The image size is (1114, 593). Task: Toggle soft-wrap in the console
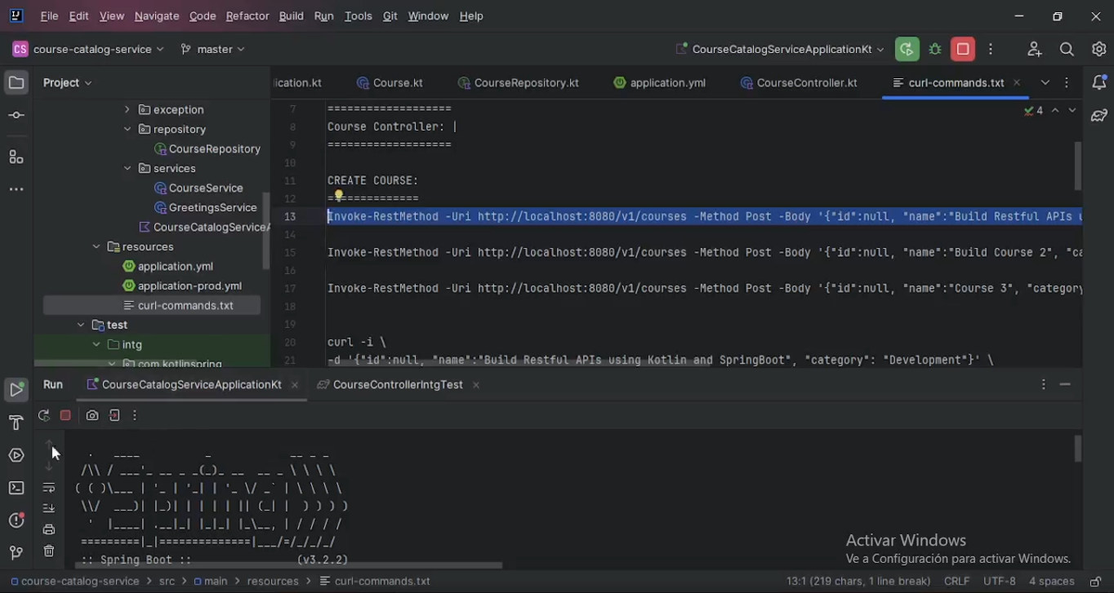[49, 488]
